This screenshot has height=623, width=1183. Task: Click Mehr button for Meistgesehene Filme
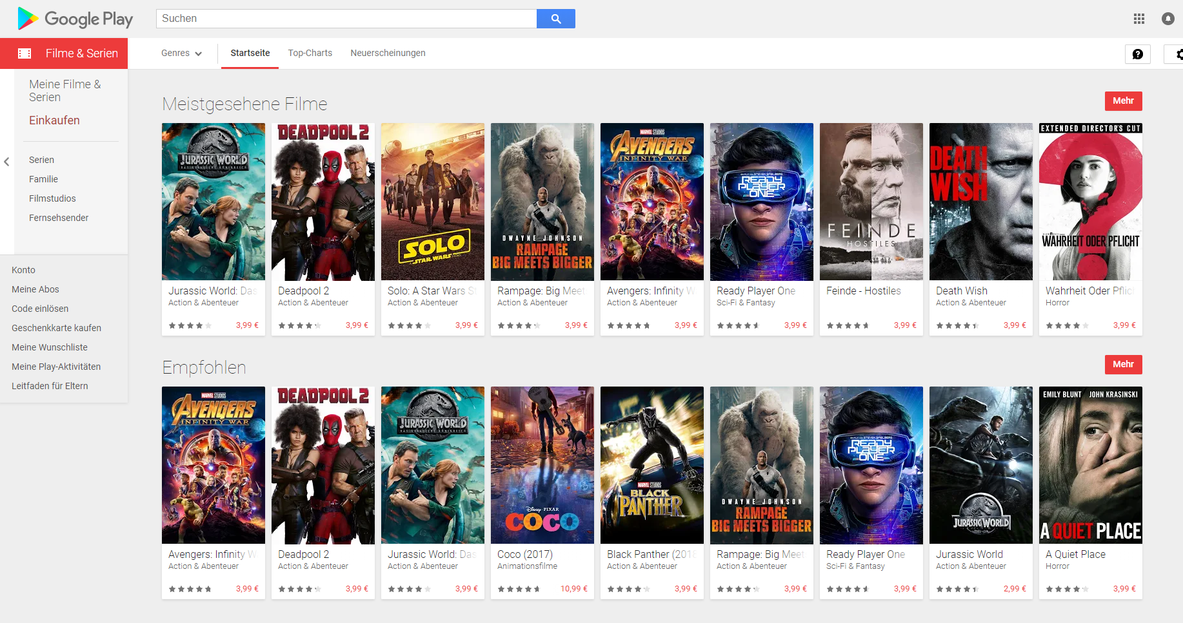point(1123,101)
